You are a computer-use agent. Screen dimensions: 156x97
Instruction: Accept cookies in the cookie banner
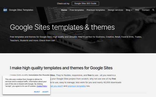tap(45, 92)
